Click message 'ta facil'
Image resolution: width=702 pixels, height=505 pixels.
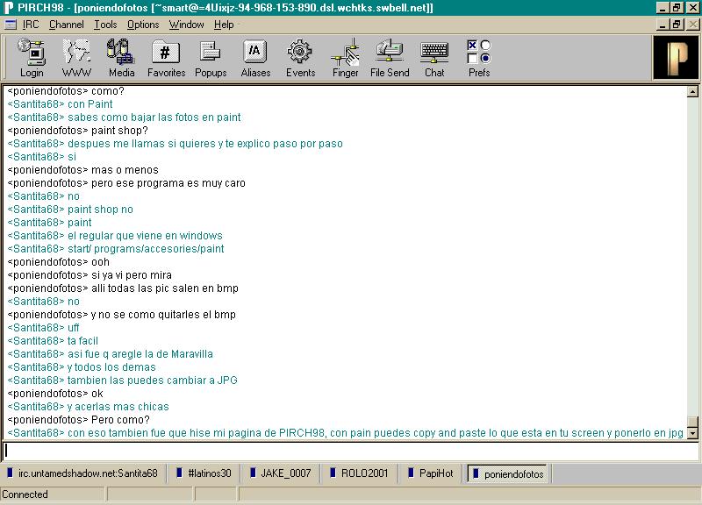pyautogui.click(x=82, y=341)
